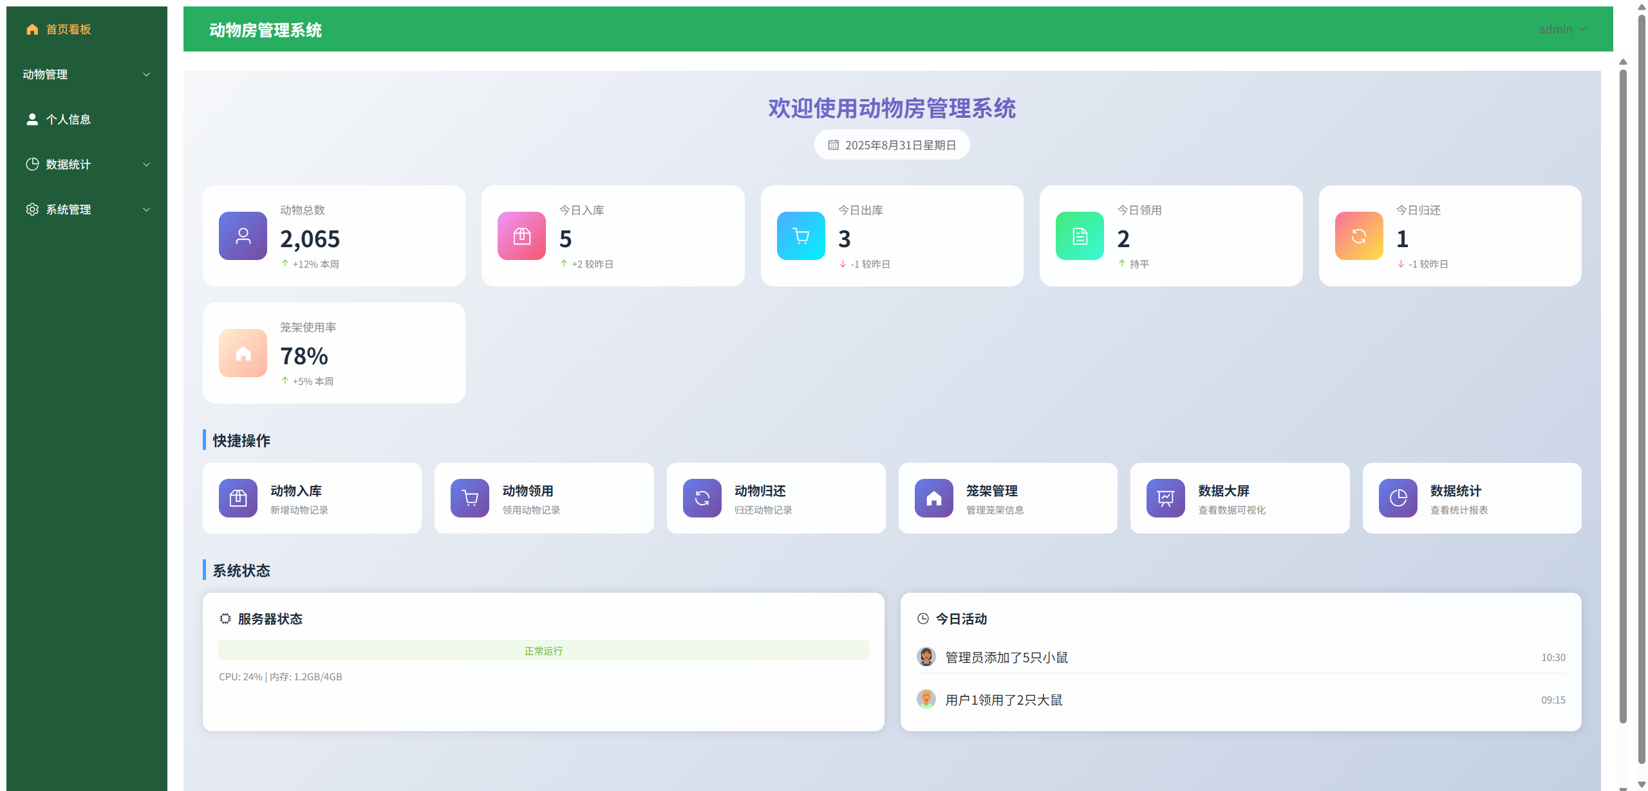Expand the 动物管理 sidebar menu

(x=86, y=74)
